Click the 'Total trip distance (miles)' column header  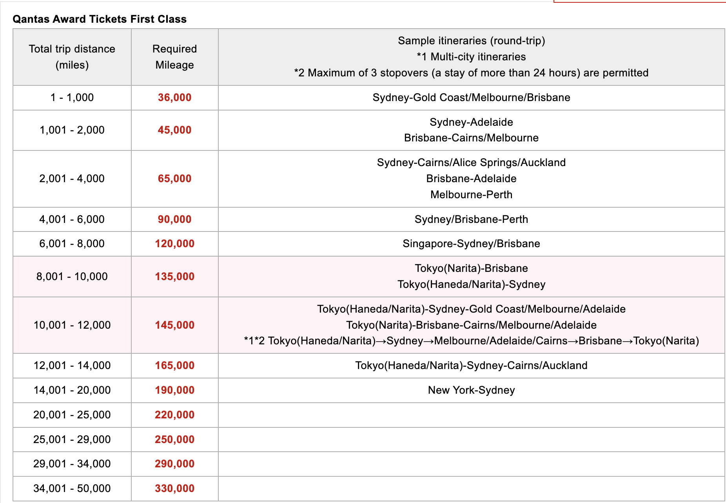pyautogui.click(x=72, y=57)
